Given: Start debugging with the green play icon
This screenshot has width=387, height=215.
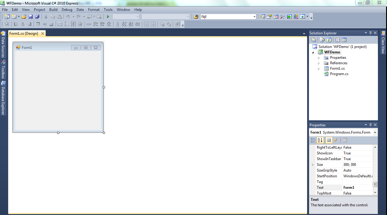Looking at the screenshot, I should pos(108,17).
